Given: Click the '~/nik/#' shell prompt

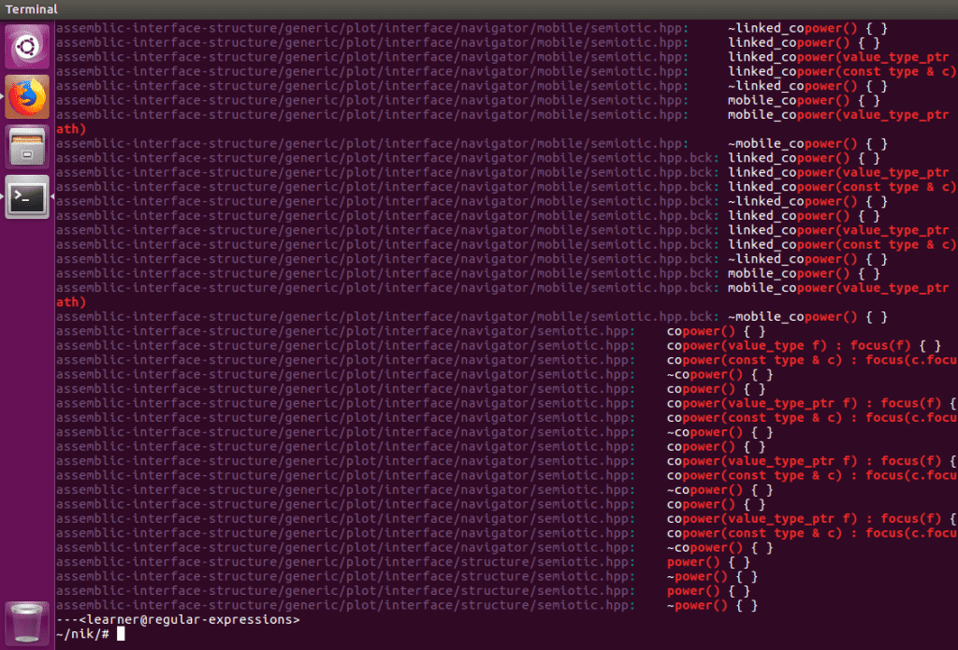Looking at the screenshot, I should (82, 634).
